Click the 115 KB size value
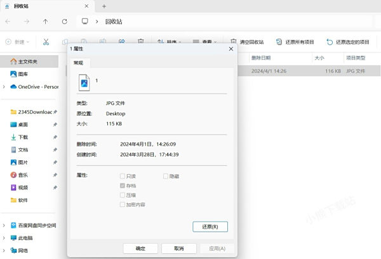 [x=114, y=124]
